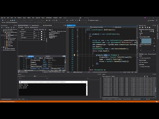Click the Refresh icon in Server Explorer toolbar

pos(2,27)
